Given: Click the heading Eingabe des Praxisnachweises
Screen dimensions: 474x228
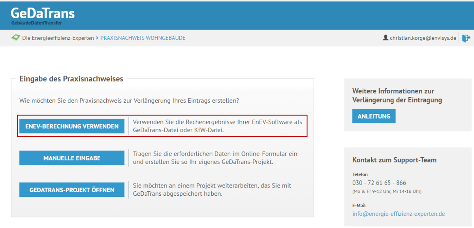Looking at the screenshot, I should click(x=71, y=79).
